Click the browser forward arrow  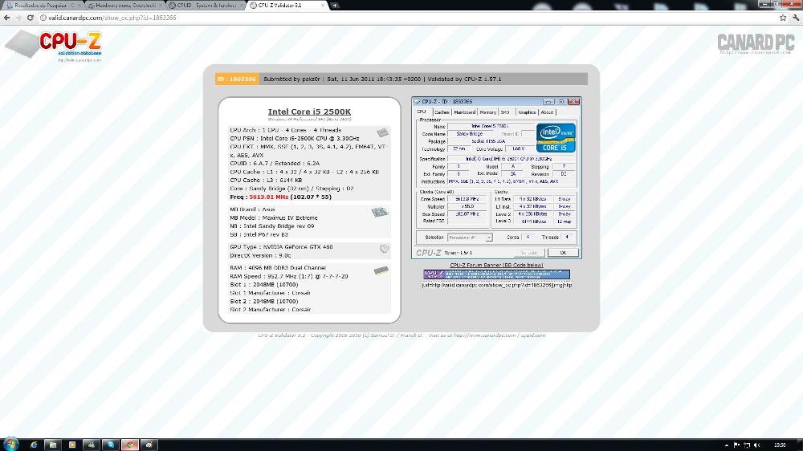tap(18, 18)
